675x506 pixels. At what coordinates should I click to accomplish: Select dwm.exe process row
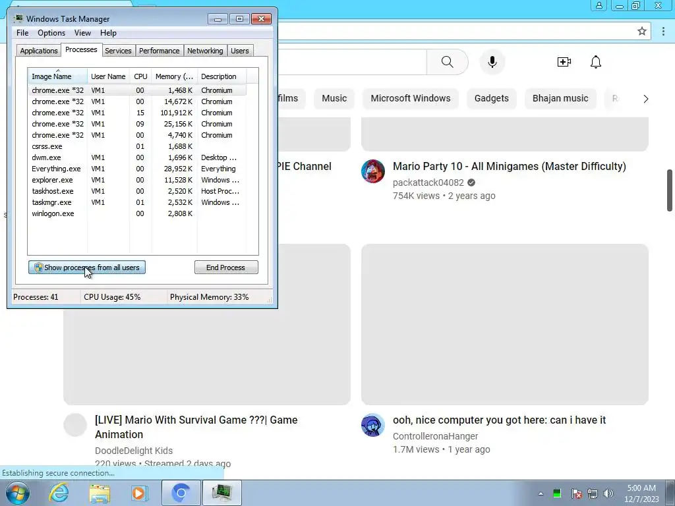[137, 157]
